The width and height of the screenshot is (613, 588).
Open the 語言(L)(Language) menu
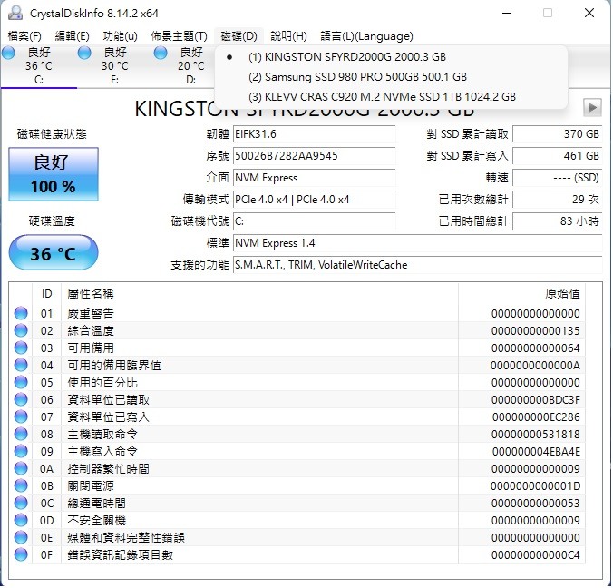tap(366, 36)
